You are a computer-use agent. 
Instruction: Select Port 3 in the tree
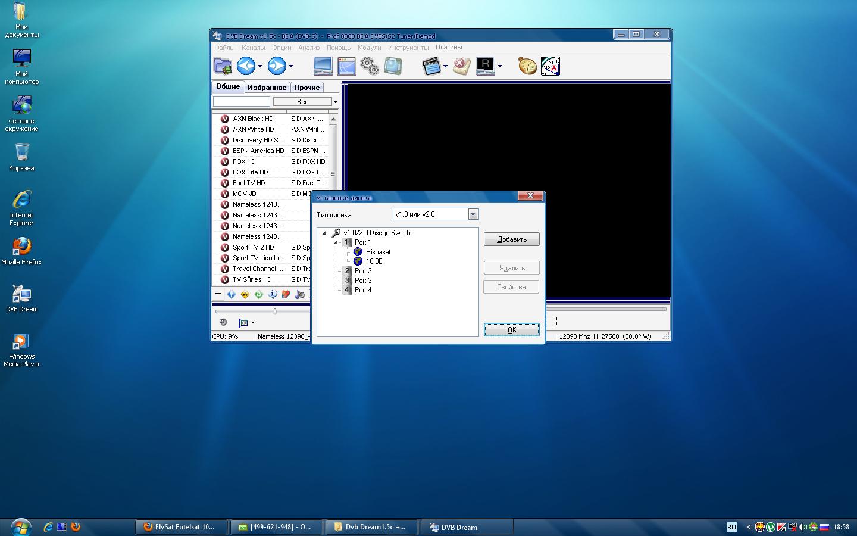pyautogui.click(x=363, y=281)
